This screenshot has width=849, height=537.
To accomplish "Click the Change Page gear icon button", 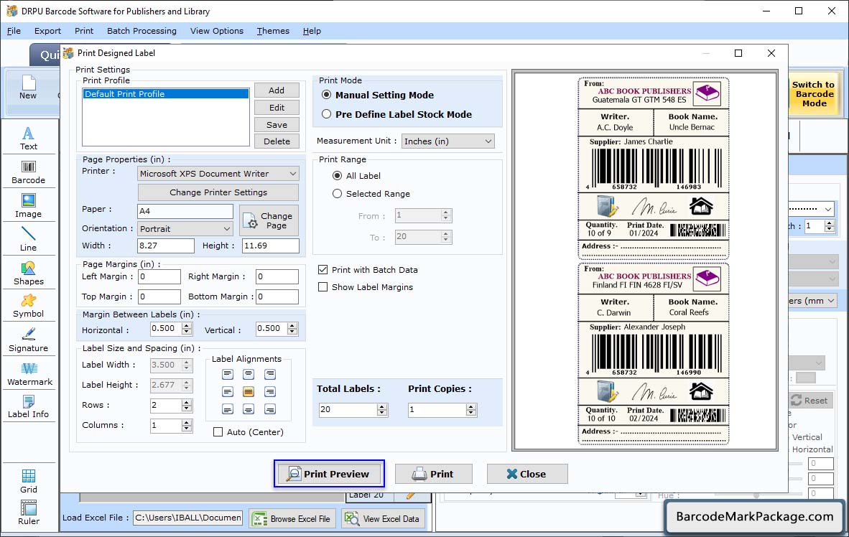I will coord(269,220).
